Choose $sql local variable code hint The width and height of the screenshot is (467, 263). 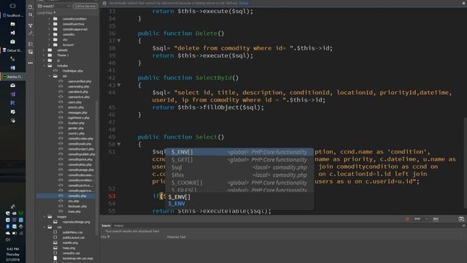point(239,167)
